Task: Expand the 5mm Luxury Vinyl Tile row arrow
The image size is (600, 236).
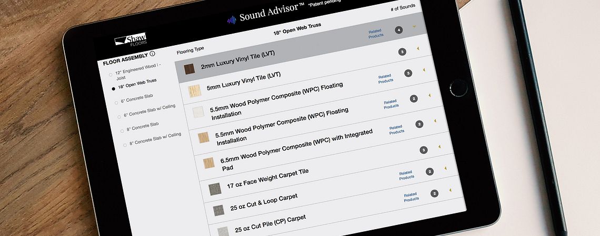Action: coord(418,48)
